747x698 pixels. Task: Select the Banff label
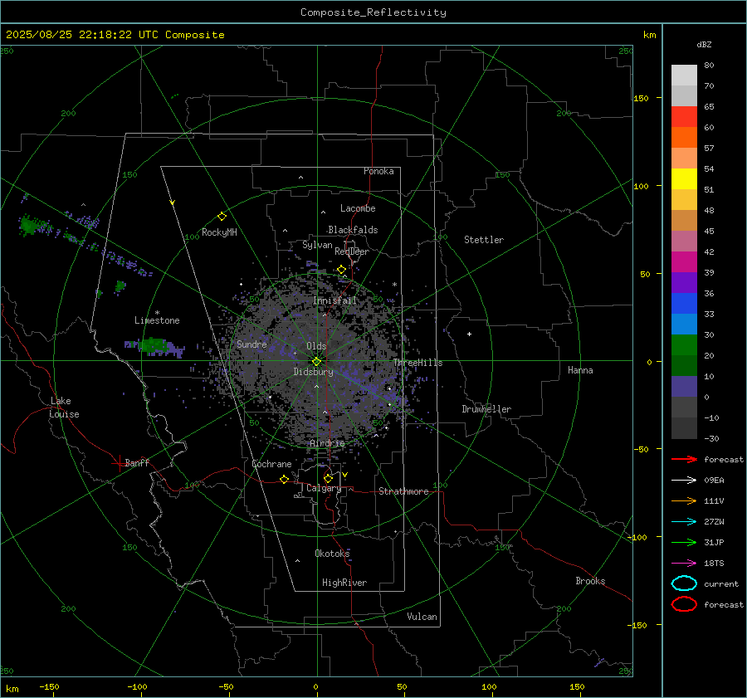tap(137, 462)
